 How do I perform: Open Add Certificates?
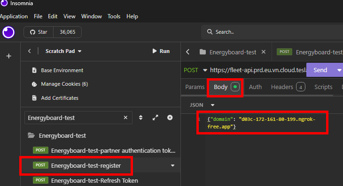[x=60, y=98]
